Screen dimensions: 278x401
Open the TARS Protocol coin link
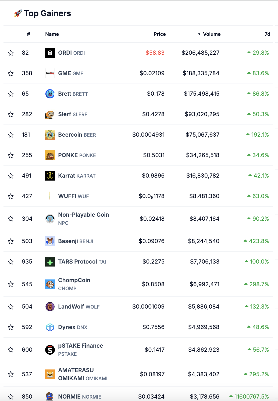tap(77, 262)
